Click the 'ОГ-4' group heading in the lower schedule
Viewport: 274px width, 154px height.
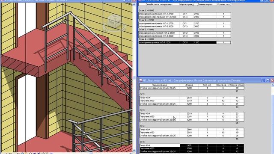pos(142,126)
